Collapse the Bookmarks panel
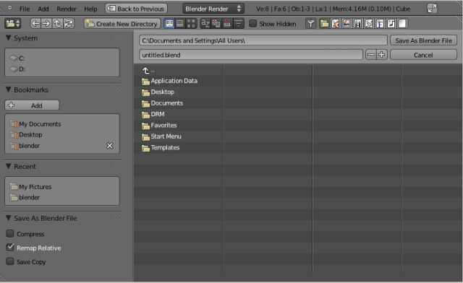This screenshot has width=463, height=283. click(8, 90)
